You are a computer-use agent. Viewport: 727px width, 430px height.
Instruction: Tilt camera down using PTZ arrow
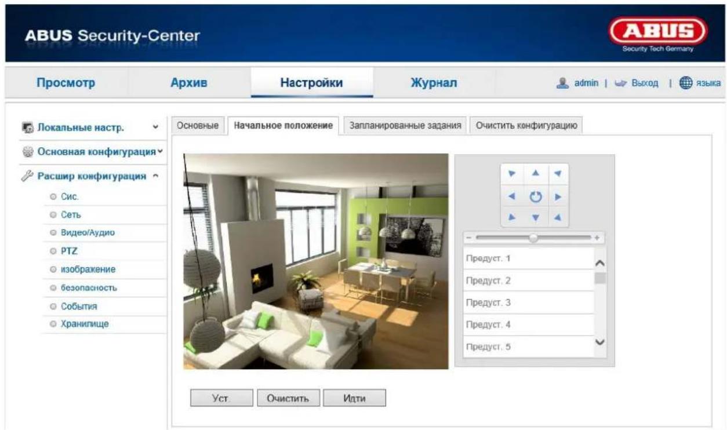536,217
